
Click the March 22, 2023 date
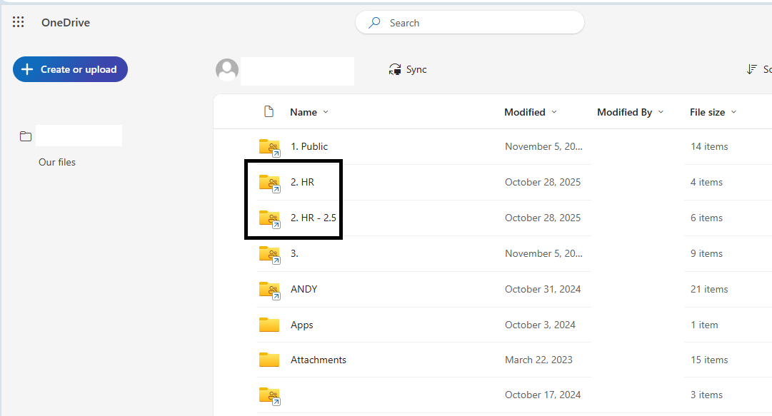coord(538,360)
